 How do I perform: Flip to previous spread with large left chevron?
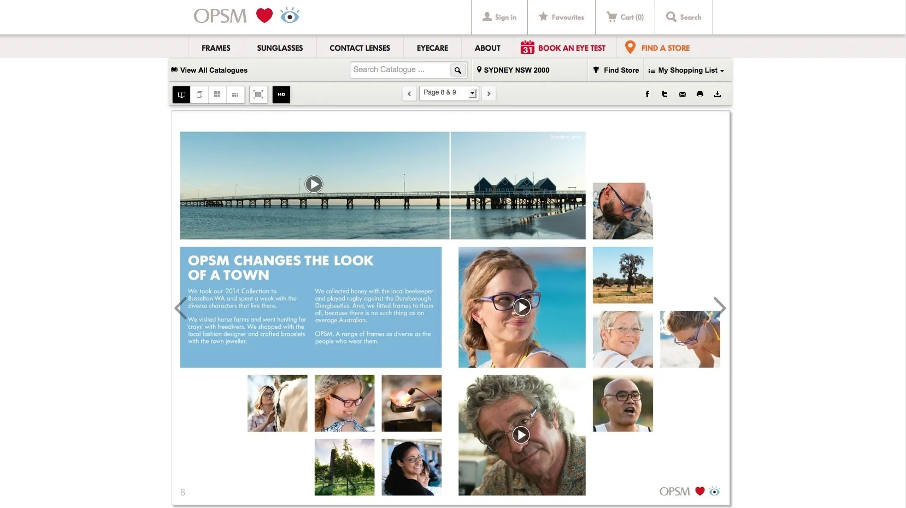click(181, 308)
